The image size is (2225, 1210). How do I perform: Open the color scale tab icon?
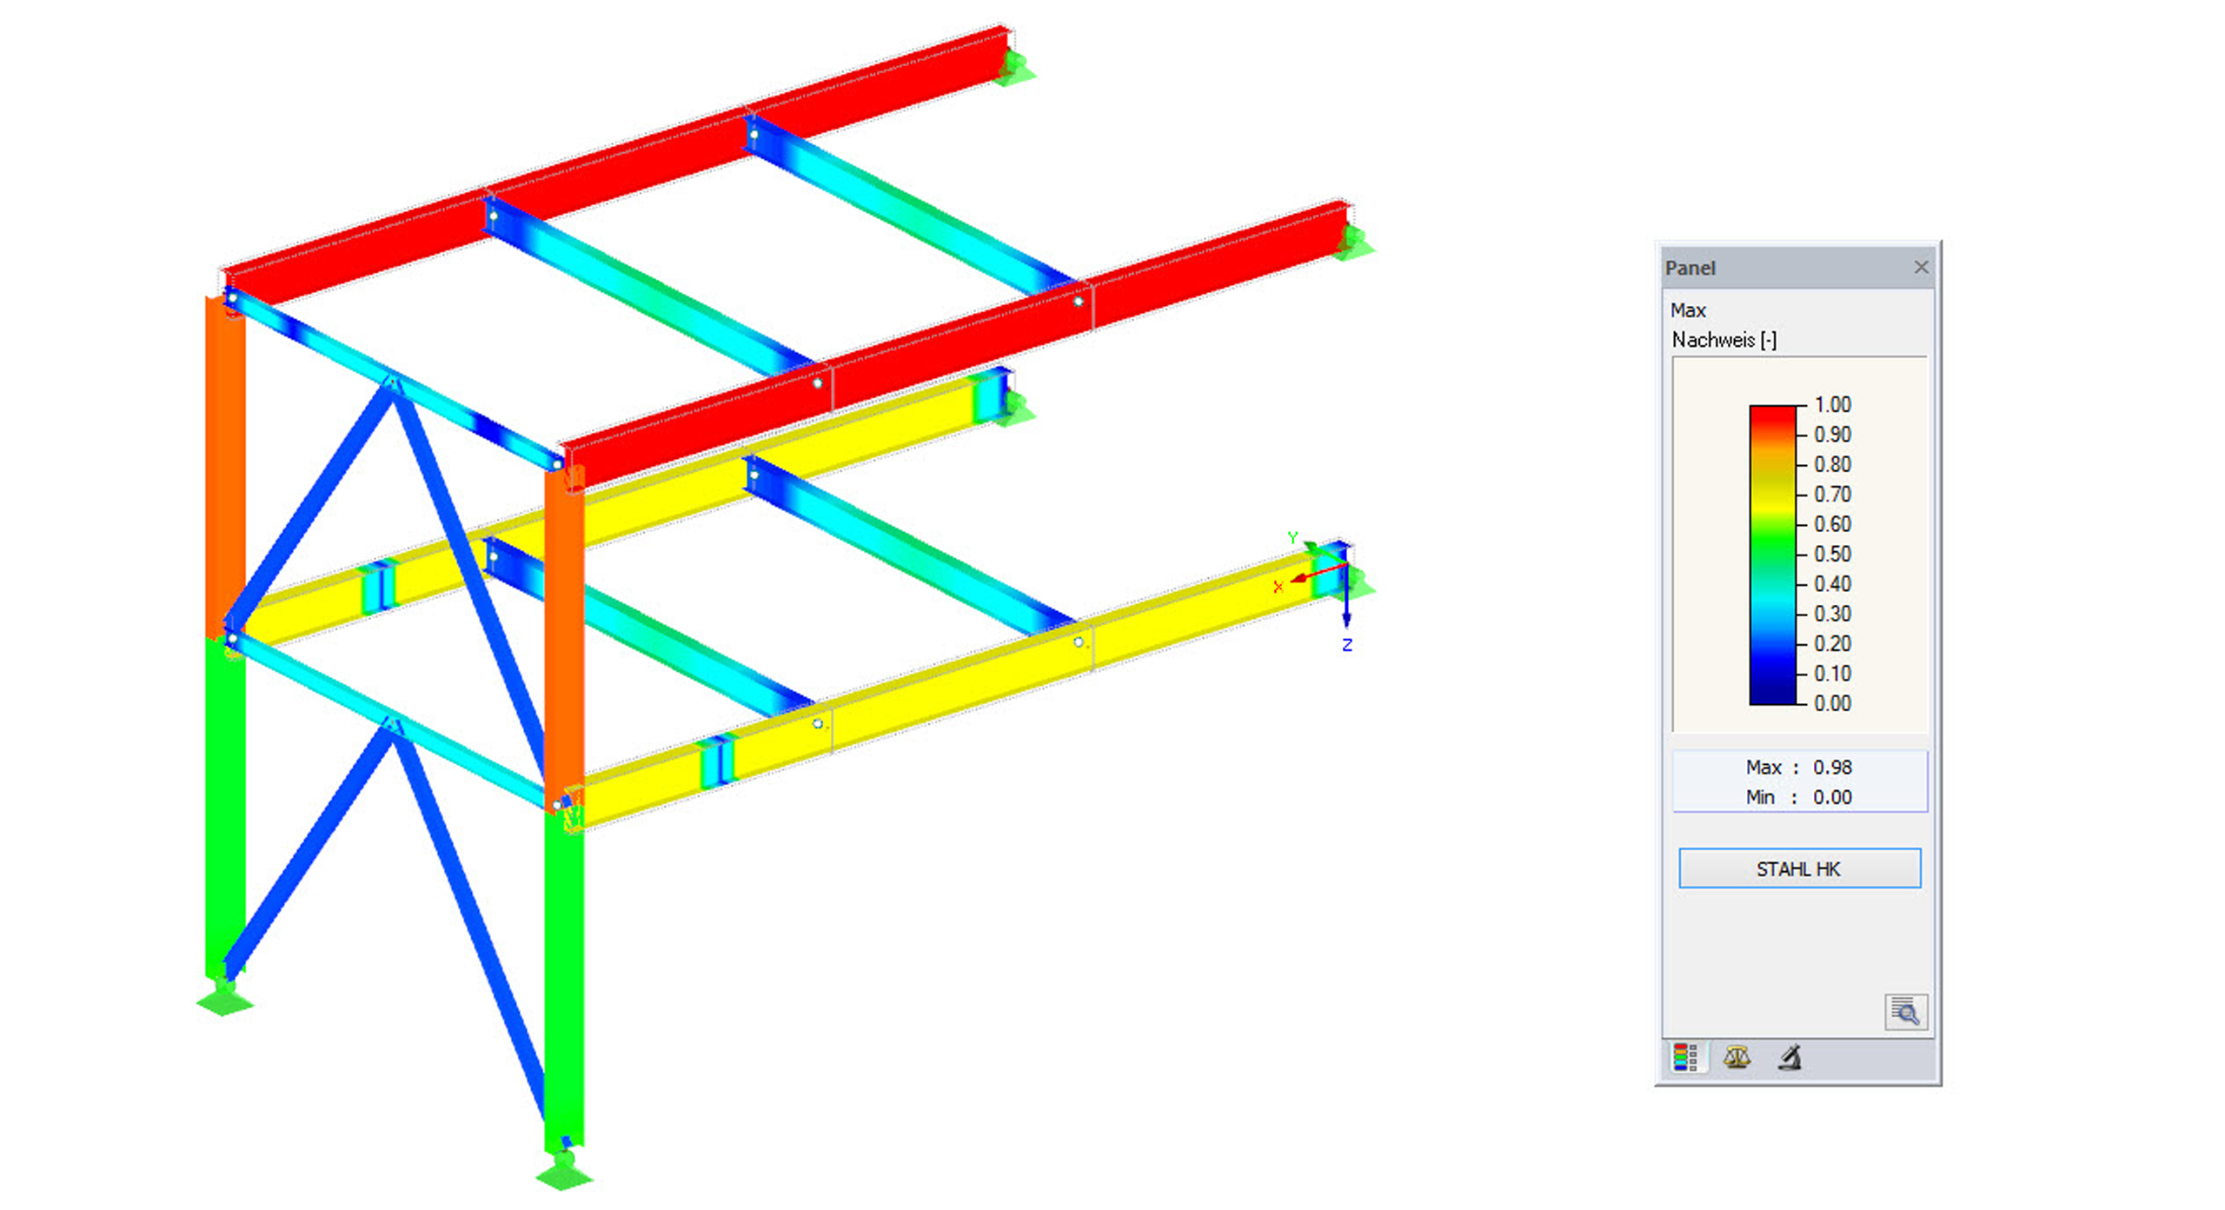click(x=1685, y=1057)
